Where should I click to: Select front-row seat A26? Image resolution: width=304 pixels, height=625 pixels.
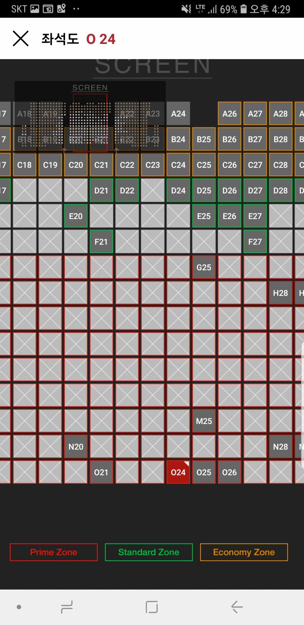(x=229, y=114)
